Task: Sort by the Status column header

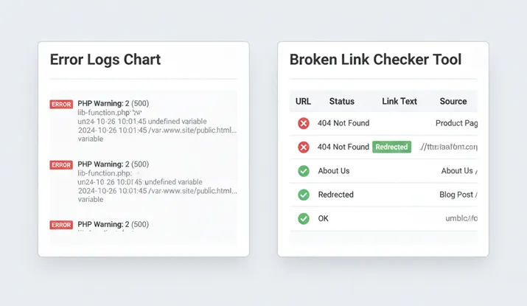Action: click(x=341, y=101)
